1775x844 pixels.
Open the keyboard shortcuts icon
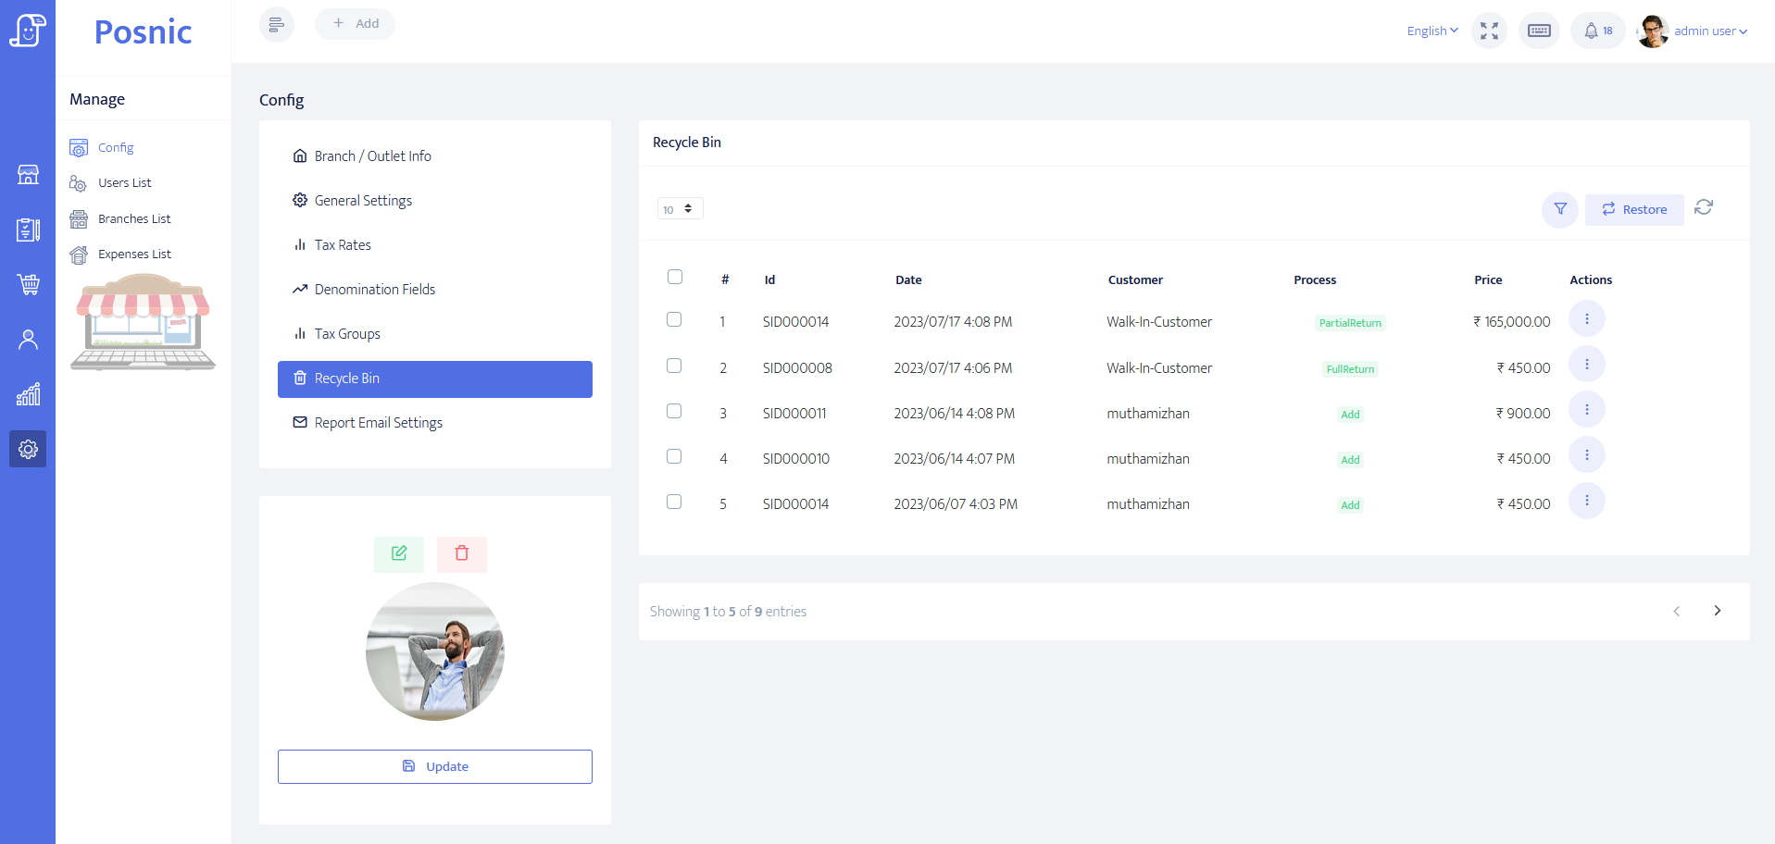1538,31
